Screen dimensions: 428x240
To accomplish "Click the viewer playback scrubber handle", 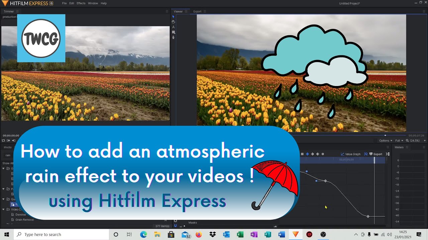I will click(x=385, y=135).
